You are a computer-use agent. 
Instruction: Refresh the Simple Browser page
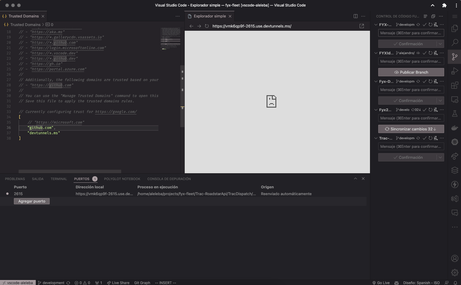(x=207, y=26)
